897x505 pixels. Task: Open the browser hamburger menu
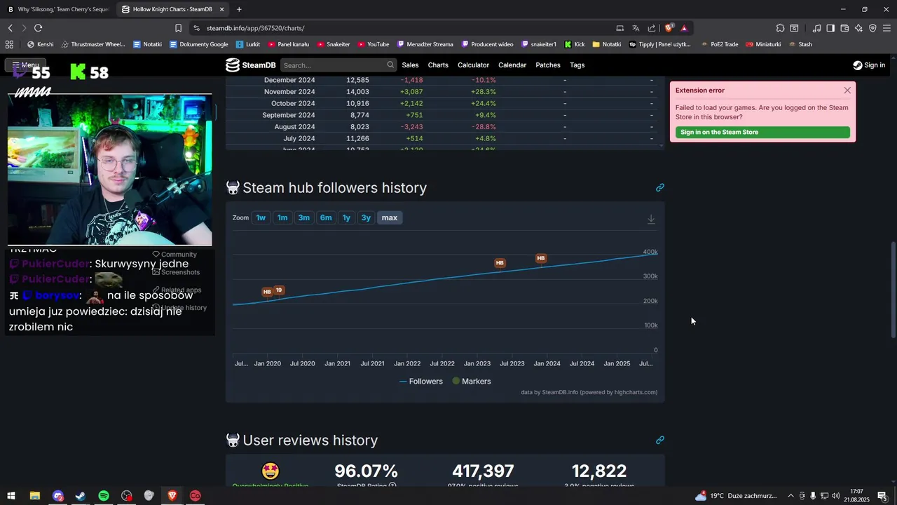pos(886,28)
